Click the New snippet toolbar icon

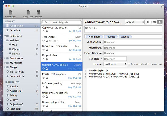[x=10, y=12]
